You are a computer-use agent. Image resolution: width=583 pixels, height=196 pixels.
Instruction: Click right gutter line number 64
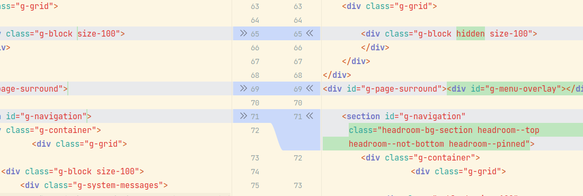[x=298, y=20]
